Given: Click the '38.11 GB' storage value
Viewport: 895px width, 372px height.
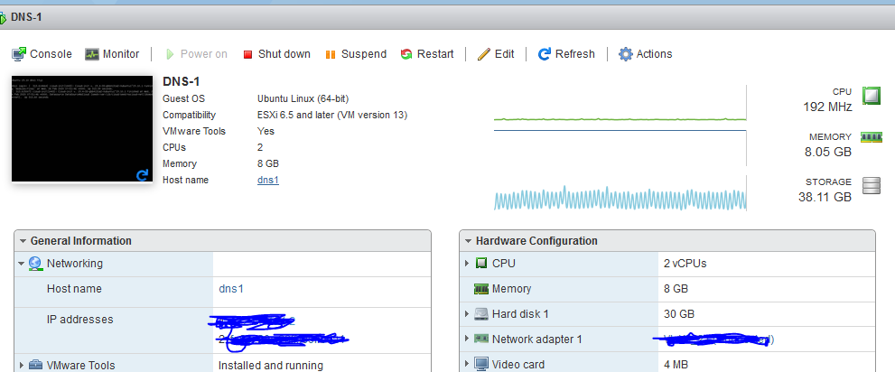Looking at the screenshot, I should pos(825,198).
